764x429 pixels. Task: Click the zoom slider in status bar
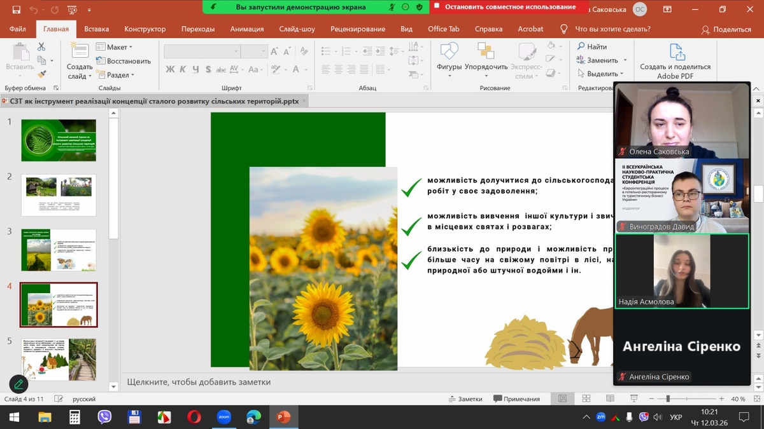point(667,399)
